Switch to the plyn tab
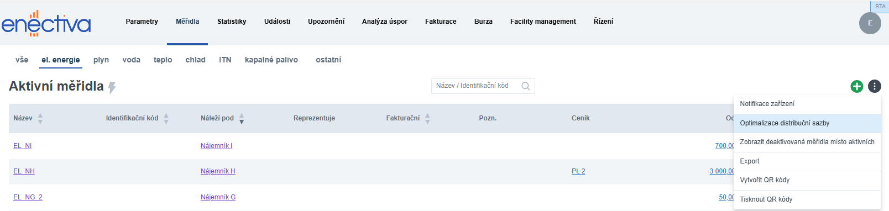This screenshot has width=889, height=211. (101, 60)
